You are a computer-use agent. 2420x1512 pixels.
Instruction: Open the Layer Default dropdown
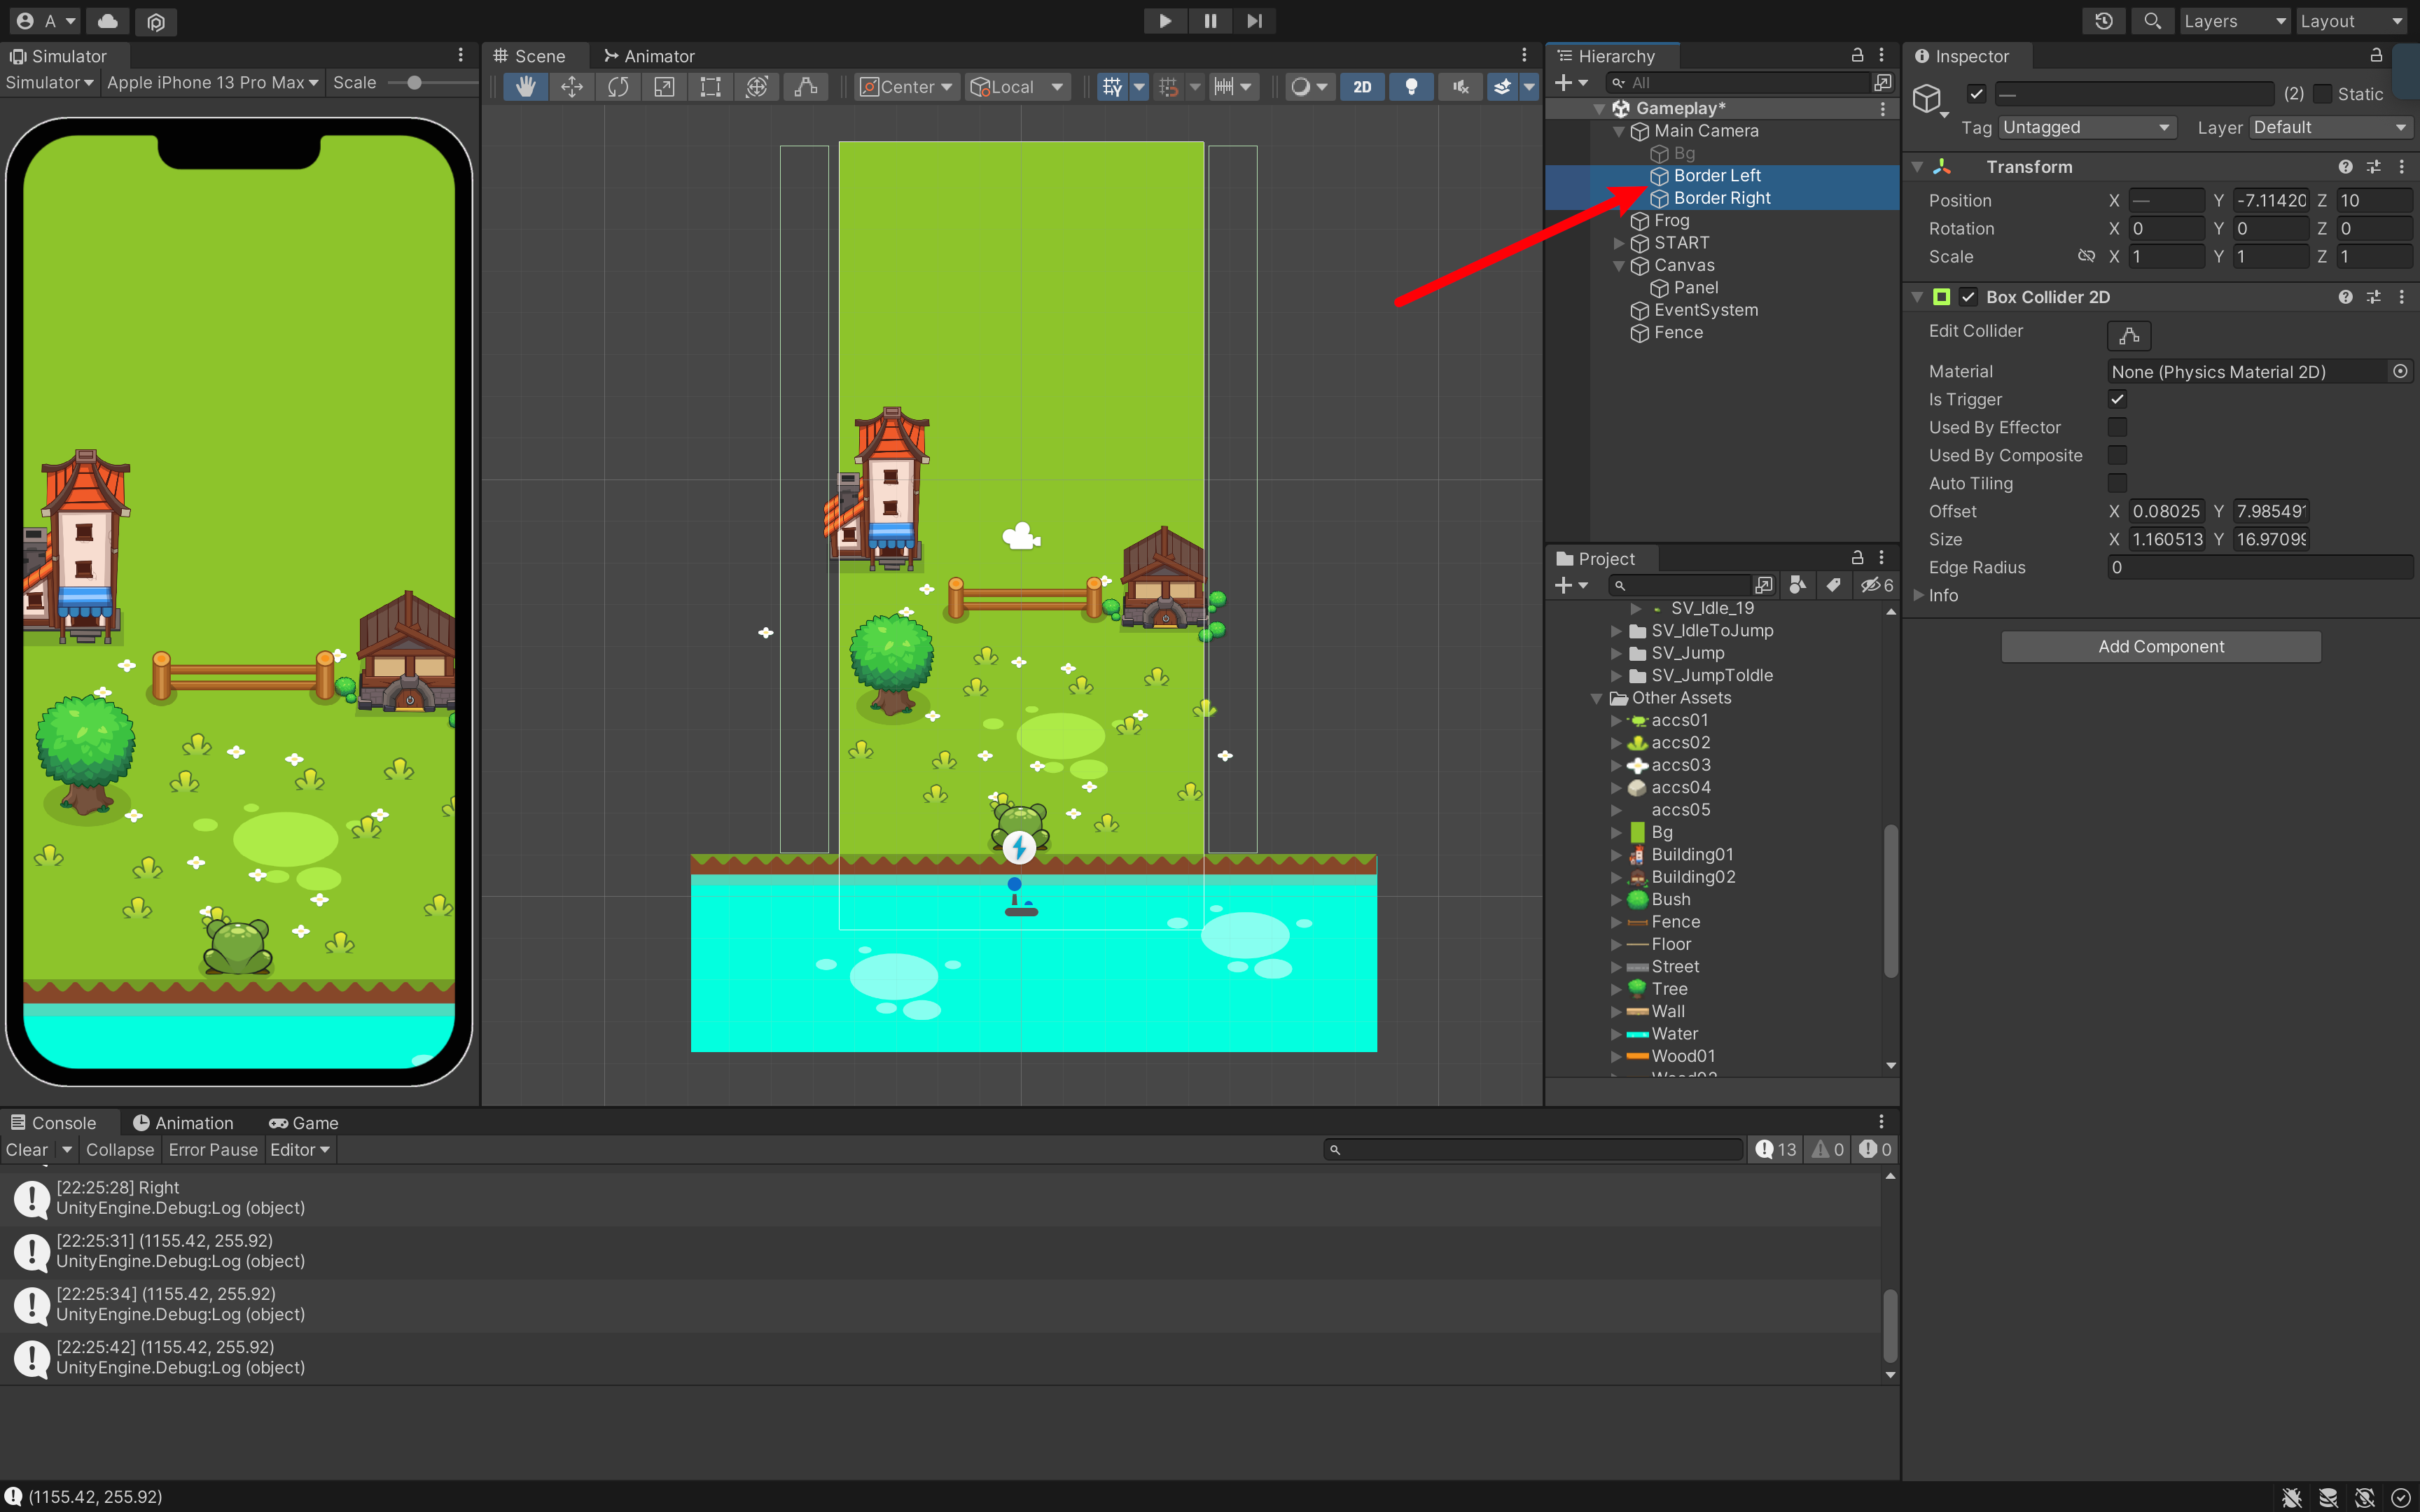[2331, 127]
